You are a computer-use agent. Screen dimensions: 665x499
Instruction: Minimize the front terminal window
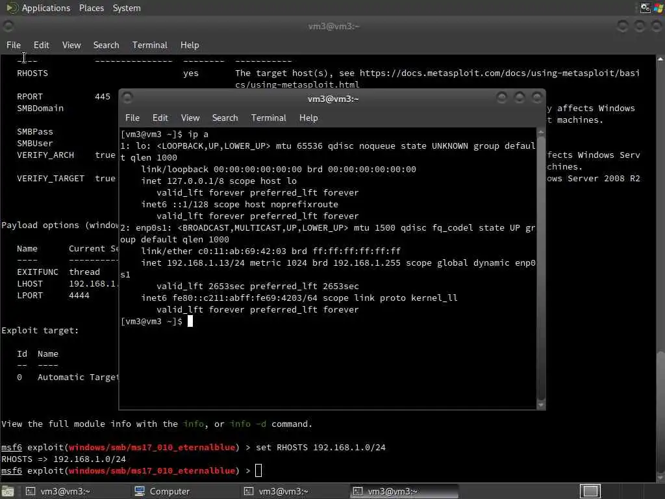tap(502, 98)
